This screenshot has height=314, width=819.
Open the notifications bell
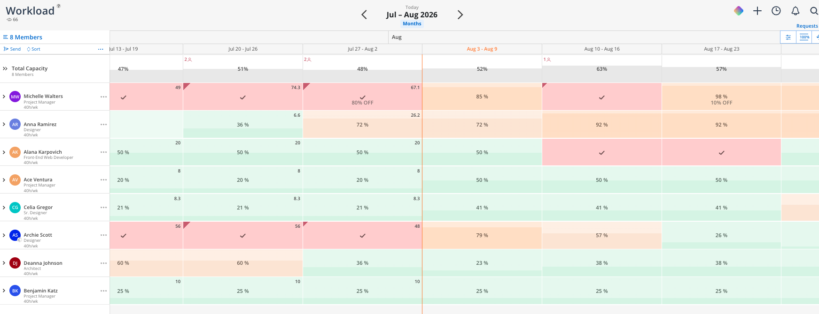tap(795, 11)
